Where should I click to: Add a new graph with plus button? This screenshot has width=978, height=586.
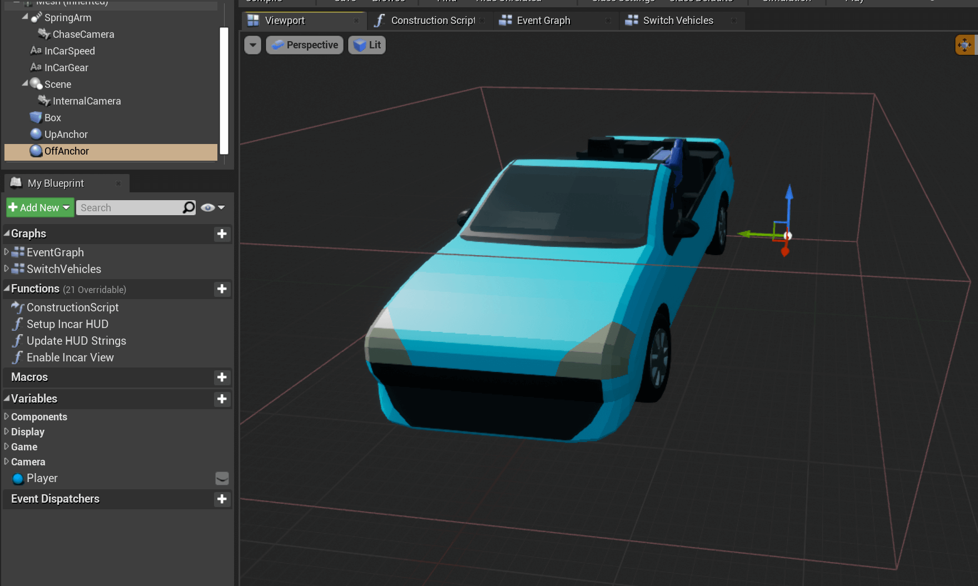(x=222, y=234)
